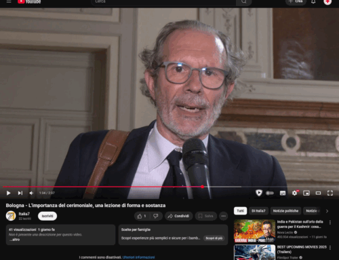Open the YouTube hamburger guide menu
The height and width of the screenshot is (260, 339).
tap(9, 1)
